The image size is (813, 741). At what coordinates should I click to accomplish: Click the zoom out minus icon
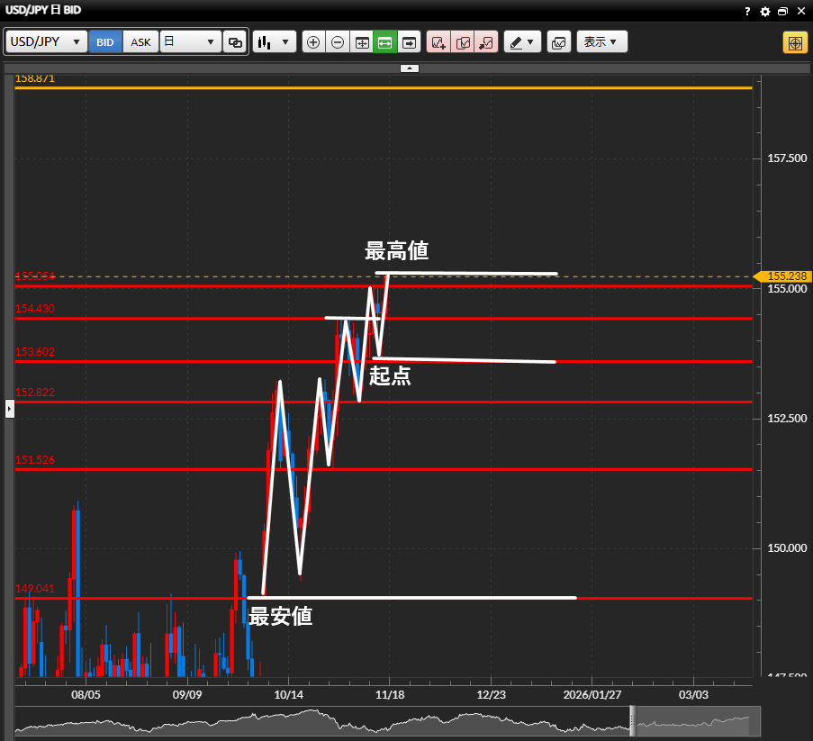tap(338, 42)
